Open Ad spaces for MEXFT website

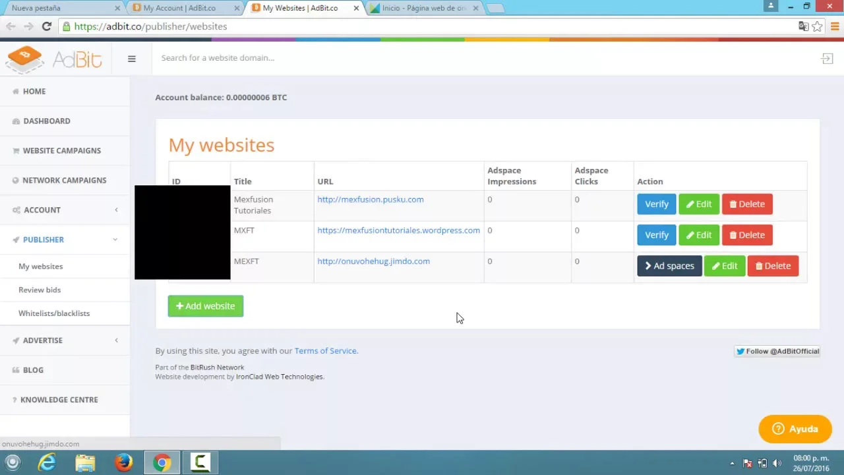[x=669, y=266]
